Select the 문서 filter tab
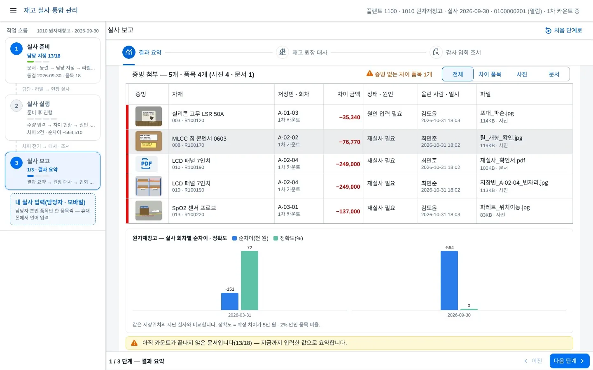 pos(554,74)
